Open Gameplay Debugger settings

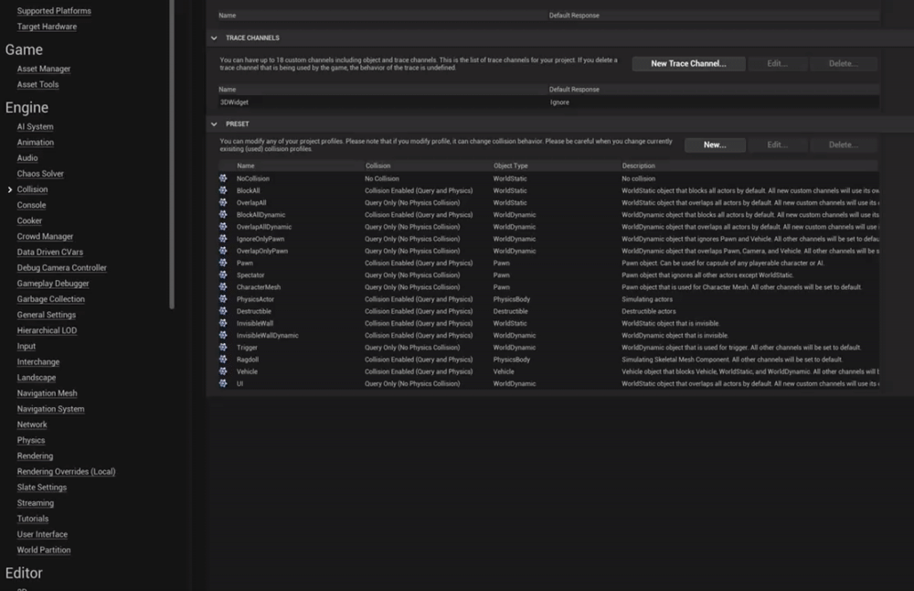point(53,285)
